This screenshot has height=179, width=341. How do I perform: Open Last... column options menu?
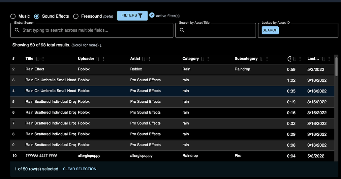pos(329,59)
